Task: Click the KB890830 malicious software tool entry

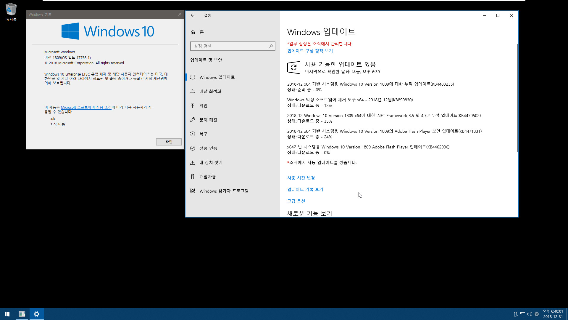Action: click(350, 103)
